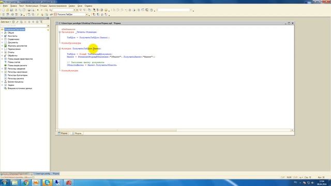Image resolution: width=331 pixels, height=186 pixels.
Task: Click the volume icon in system tray
Action: pyautogui.click(x=312, y=183)
